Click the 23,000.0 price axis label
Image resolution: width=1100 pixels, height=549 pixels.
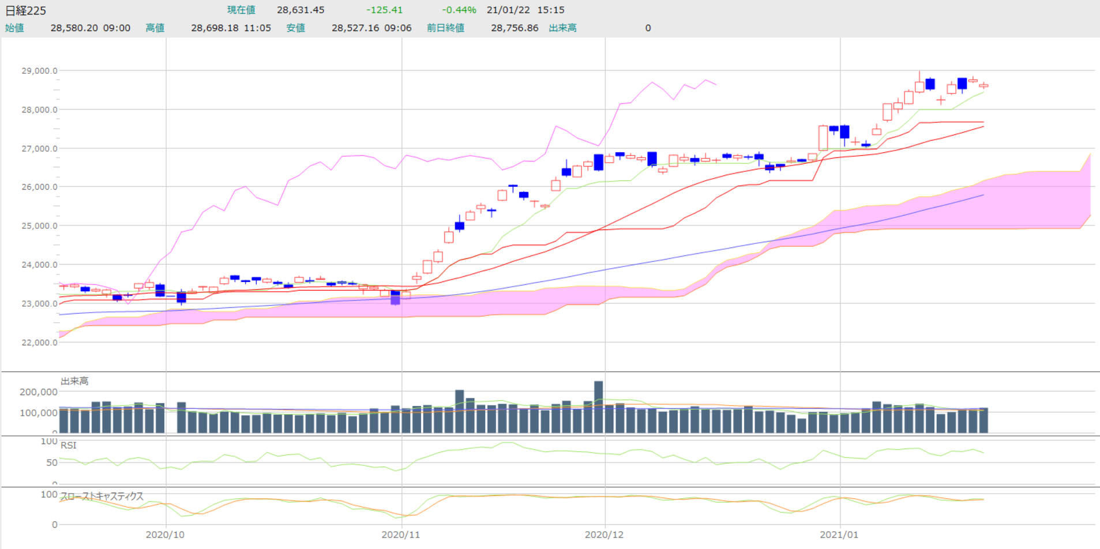coord(39,303)
